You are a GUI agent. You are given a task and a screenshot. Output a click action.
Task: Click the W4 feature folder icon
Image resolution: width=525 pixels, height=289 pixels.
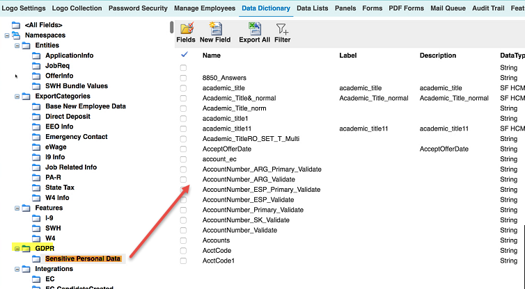point(36,238)
